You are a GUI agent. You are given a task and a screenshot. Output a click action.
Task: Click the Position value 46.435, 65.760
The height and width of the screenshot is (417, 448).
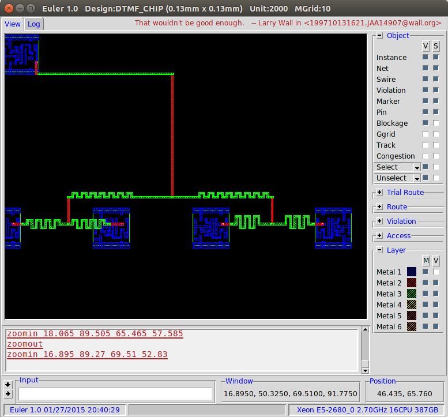point(404,394)
